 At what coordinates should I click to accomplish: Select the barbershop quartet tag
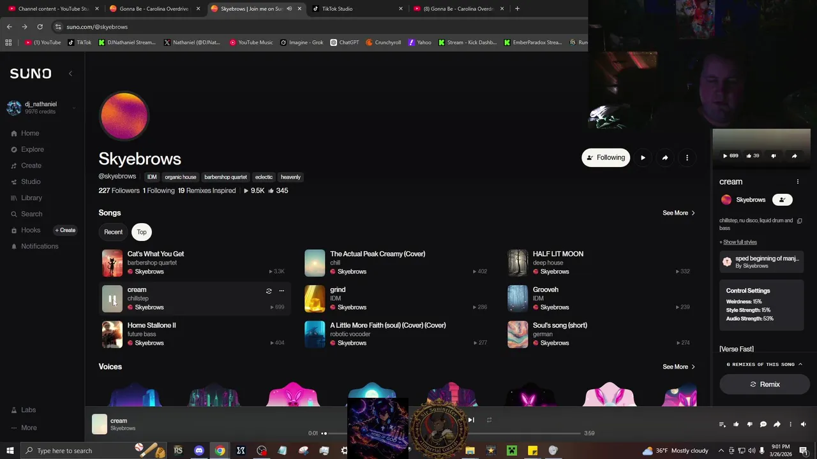click(x=225, y=177)
